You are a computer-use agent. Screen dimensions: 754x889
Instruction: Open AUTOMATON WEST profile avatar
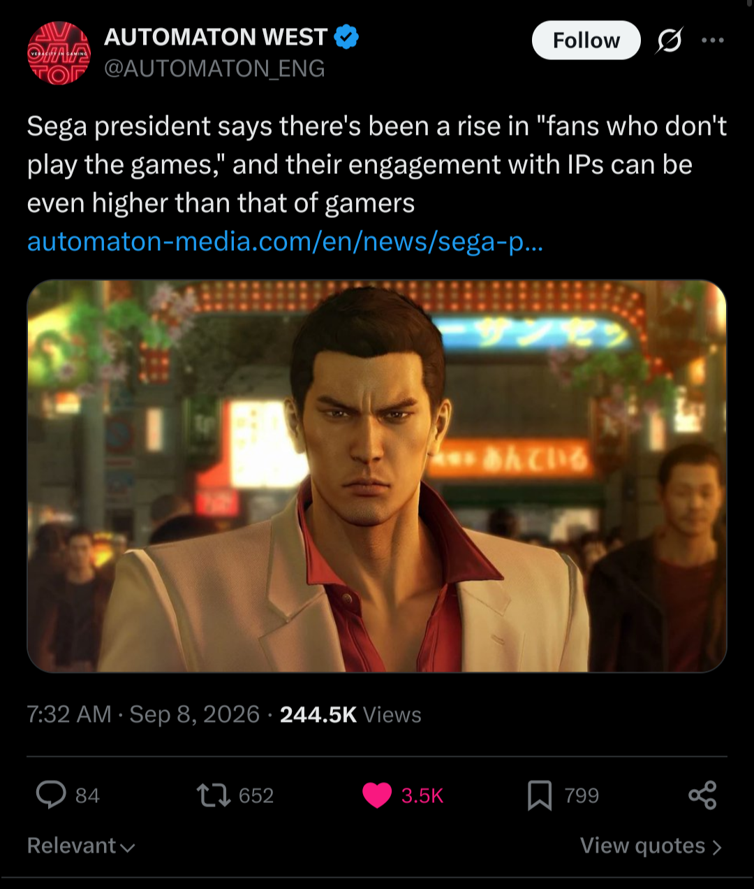pos(59,53)
